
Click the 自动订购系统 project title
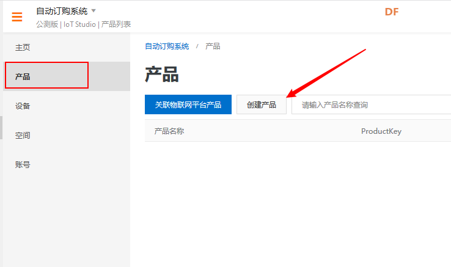[x=62, y=11]
